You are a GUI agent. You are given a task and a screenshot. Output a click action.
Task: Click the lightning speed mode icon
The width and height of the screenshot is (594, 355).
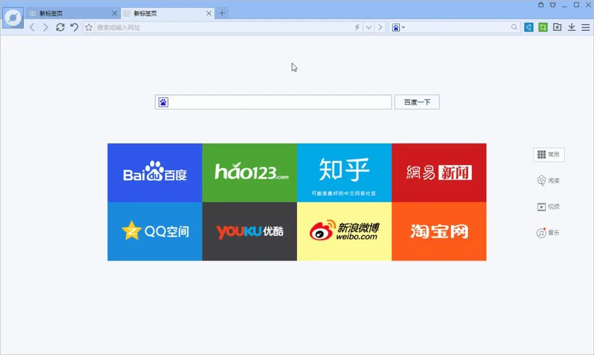coord(357,27)
